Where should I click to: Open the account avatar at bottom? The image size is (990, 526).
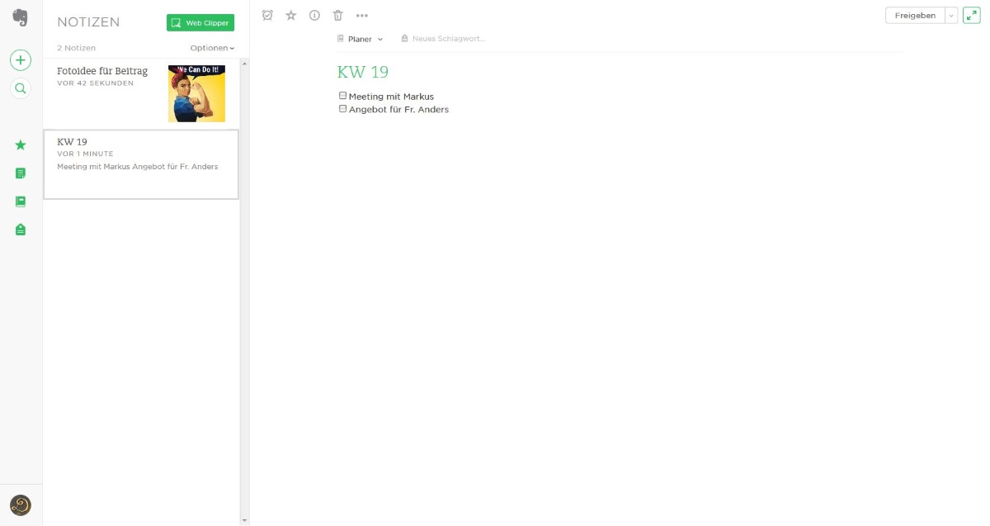pyautogui.click(x=21, y=505)
